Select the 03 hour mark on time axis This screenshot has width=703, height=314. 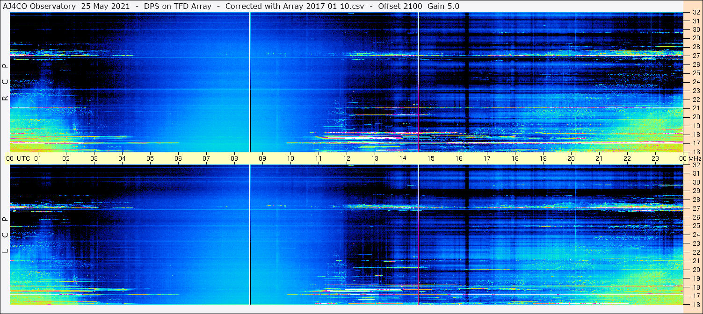(94, 158)
